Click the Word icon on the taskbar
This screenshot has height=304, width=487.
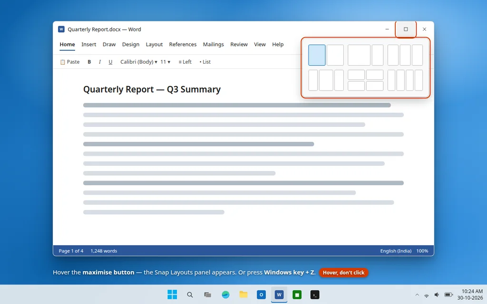tap(279, 294)
